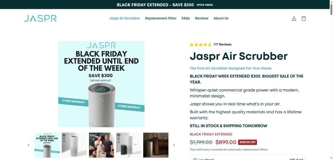Click the page's vertical scrollbar

331,83
